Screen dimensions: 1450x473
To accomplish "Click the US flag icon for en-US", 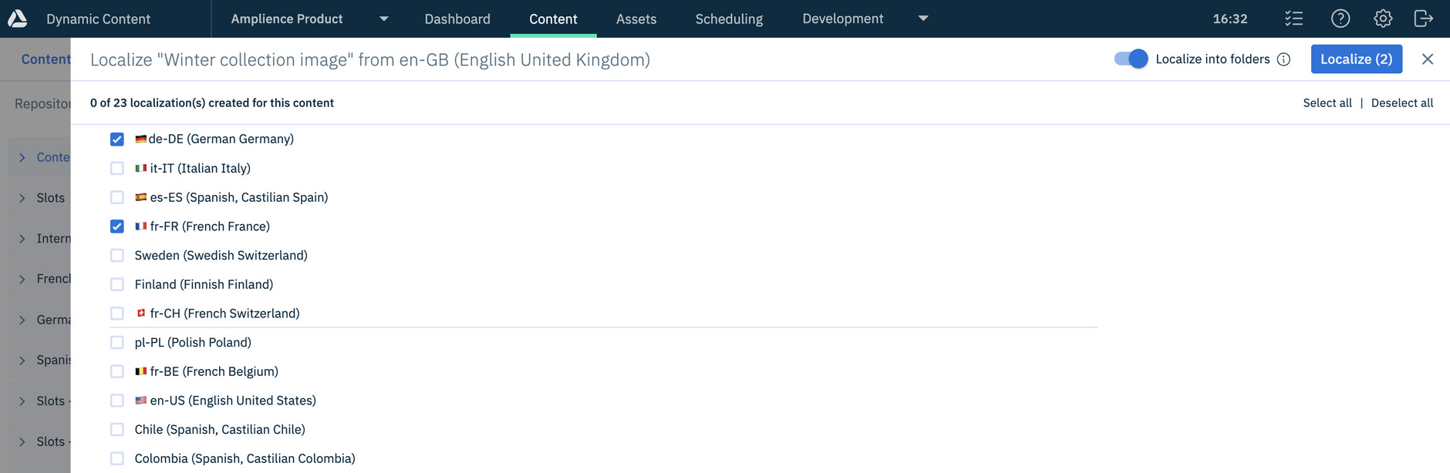I will click(x=140, y=401).
